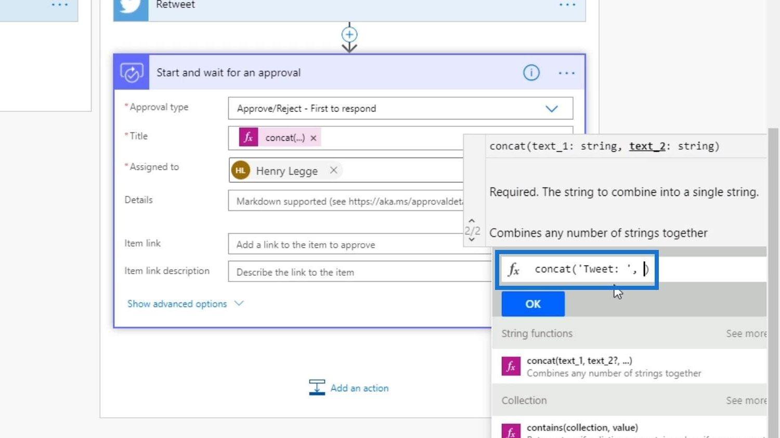See more String functions
The width and height of the screenshot is (780, 438).
point(746,334)
